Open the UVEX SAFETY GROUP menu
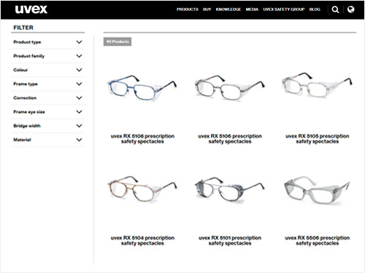This screenshot has height=273, width=365. [284, 9]
